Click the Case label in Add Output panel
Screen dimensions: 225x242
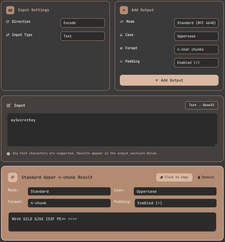click(129, 35)
